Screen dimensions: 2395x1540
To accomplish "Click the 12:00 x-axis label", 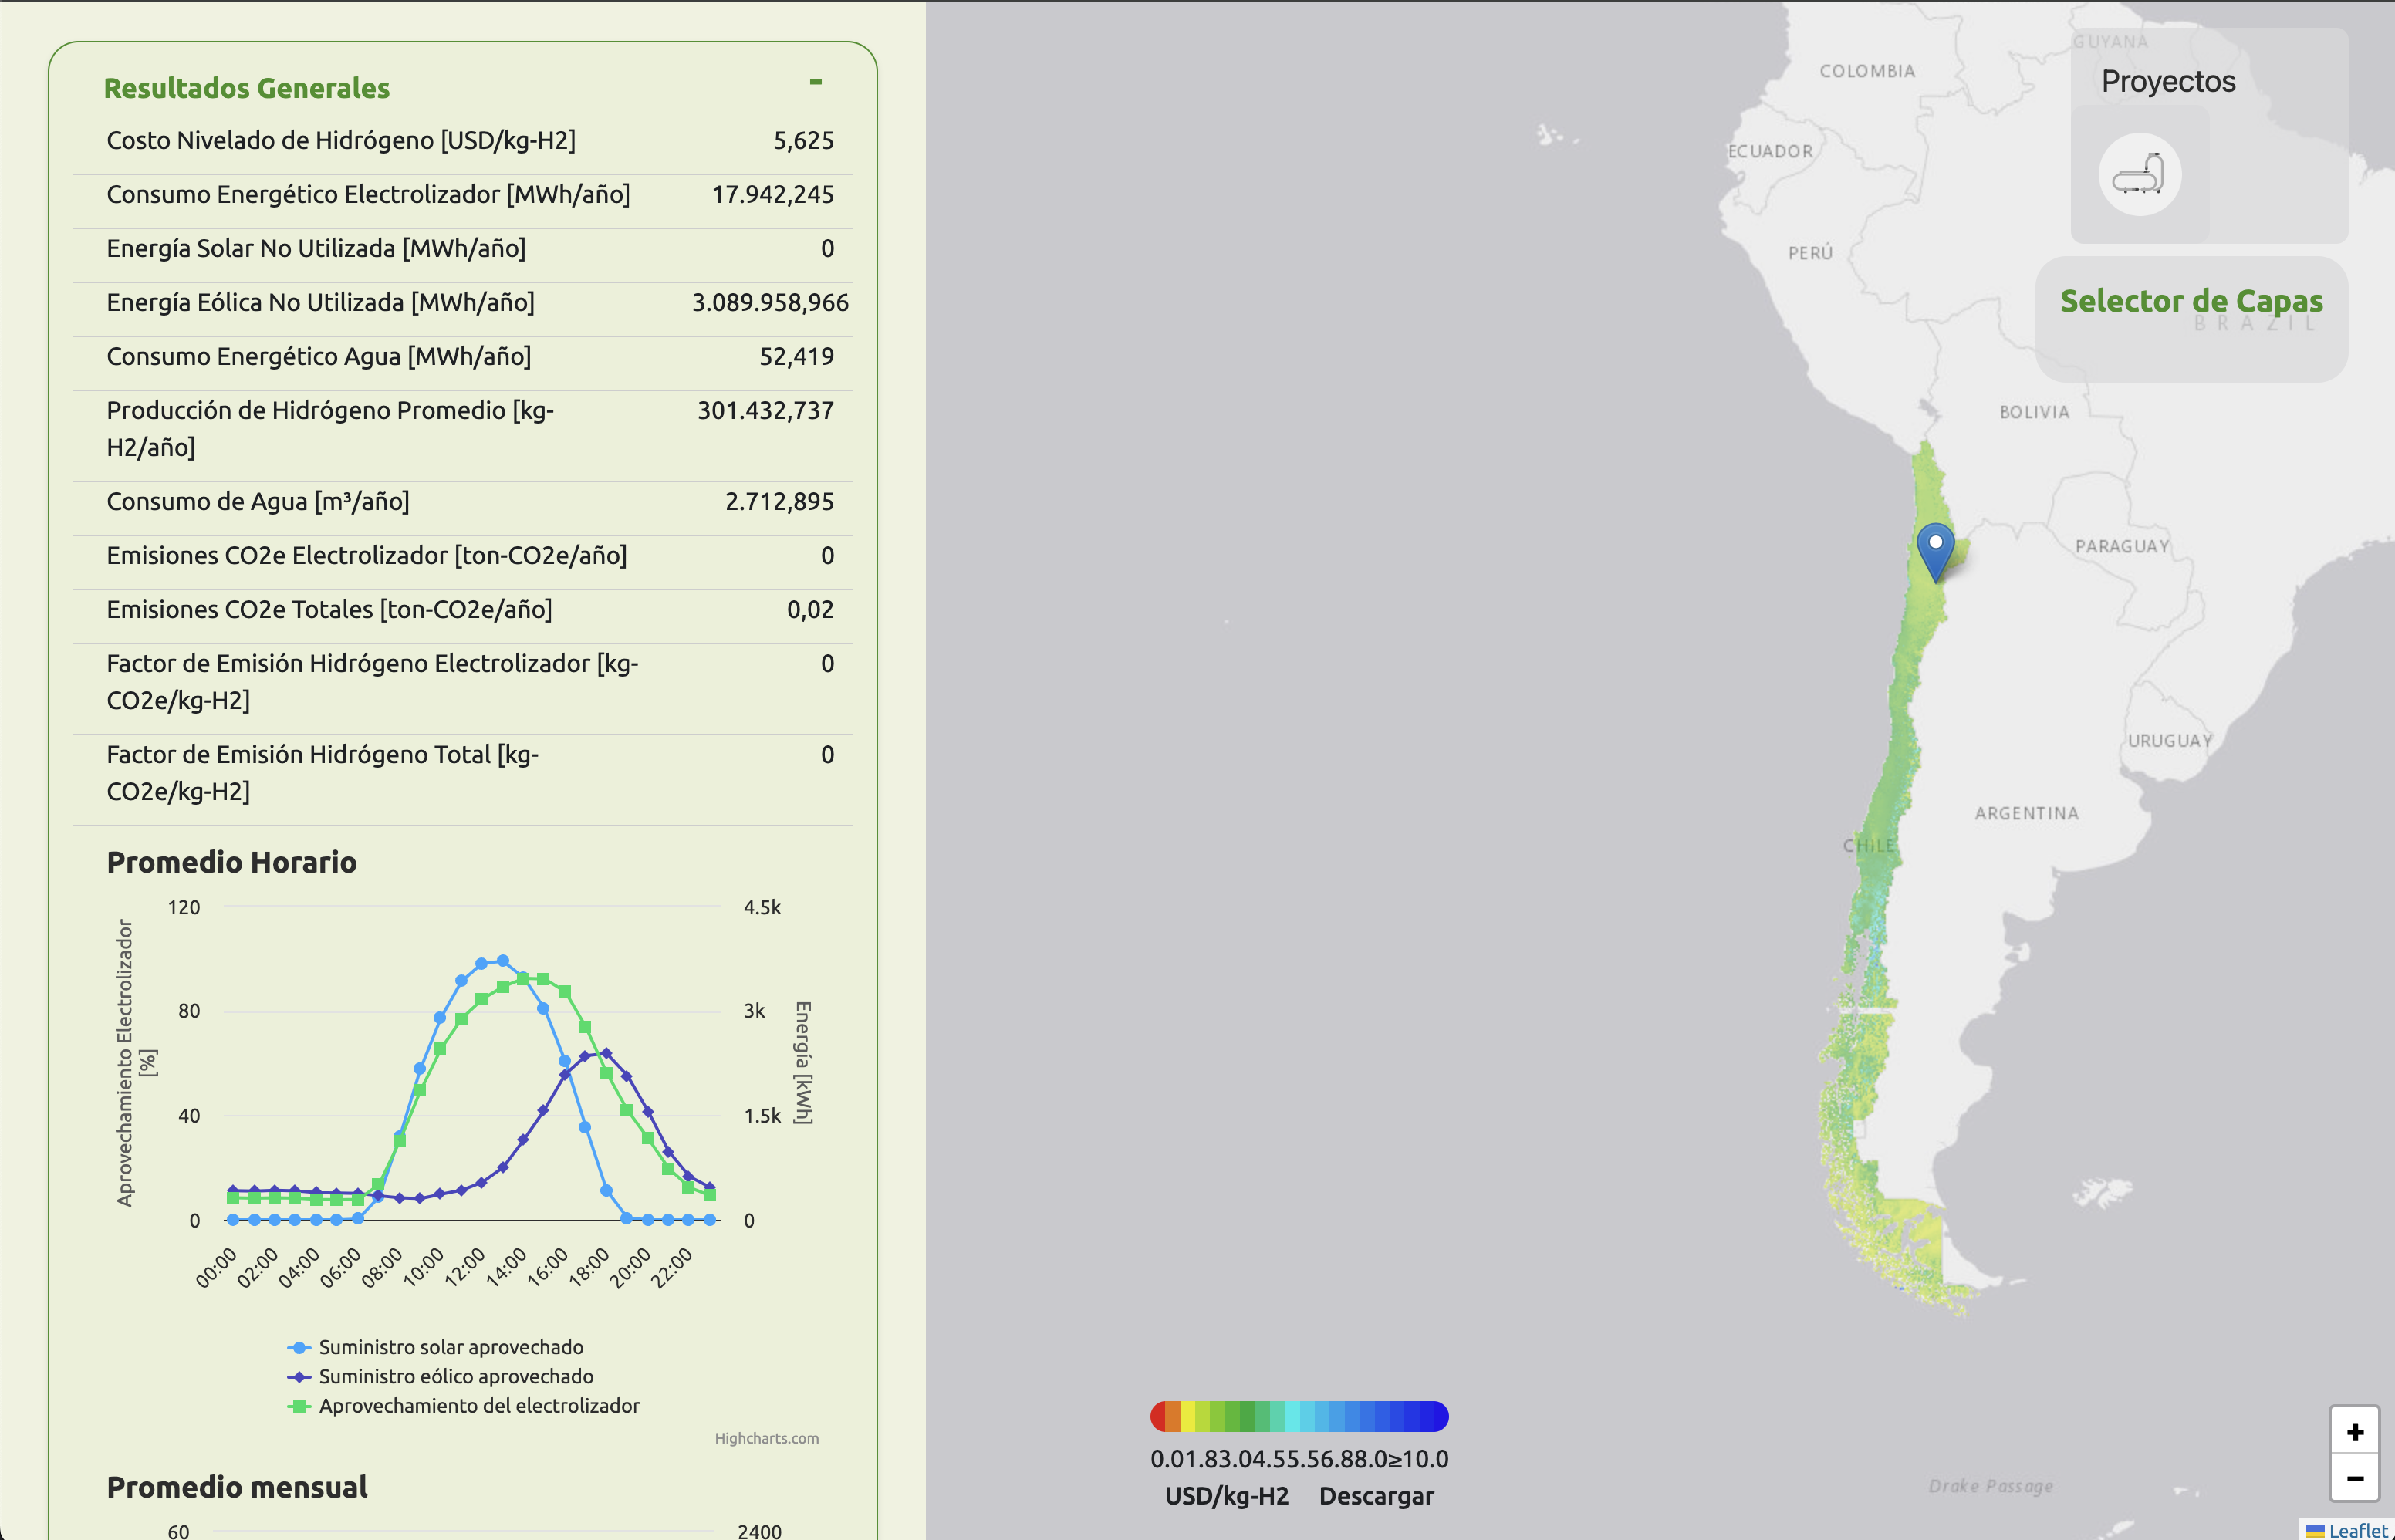I will pyautogui.click(x=464, y=1267).
